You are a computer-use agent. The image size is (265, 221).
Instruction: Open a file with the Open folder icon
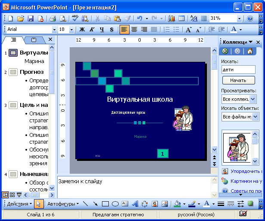tap(21, 18)
